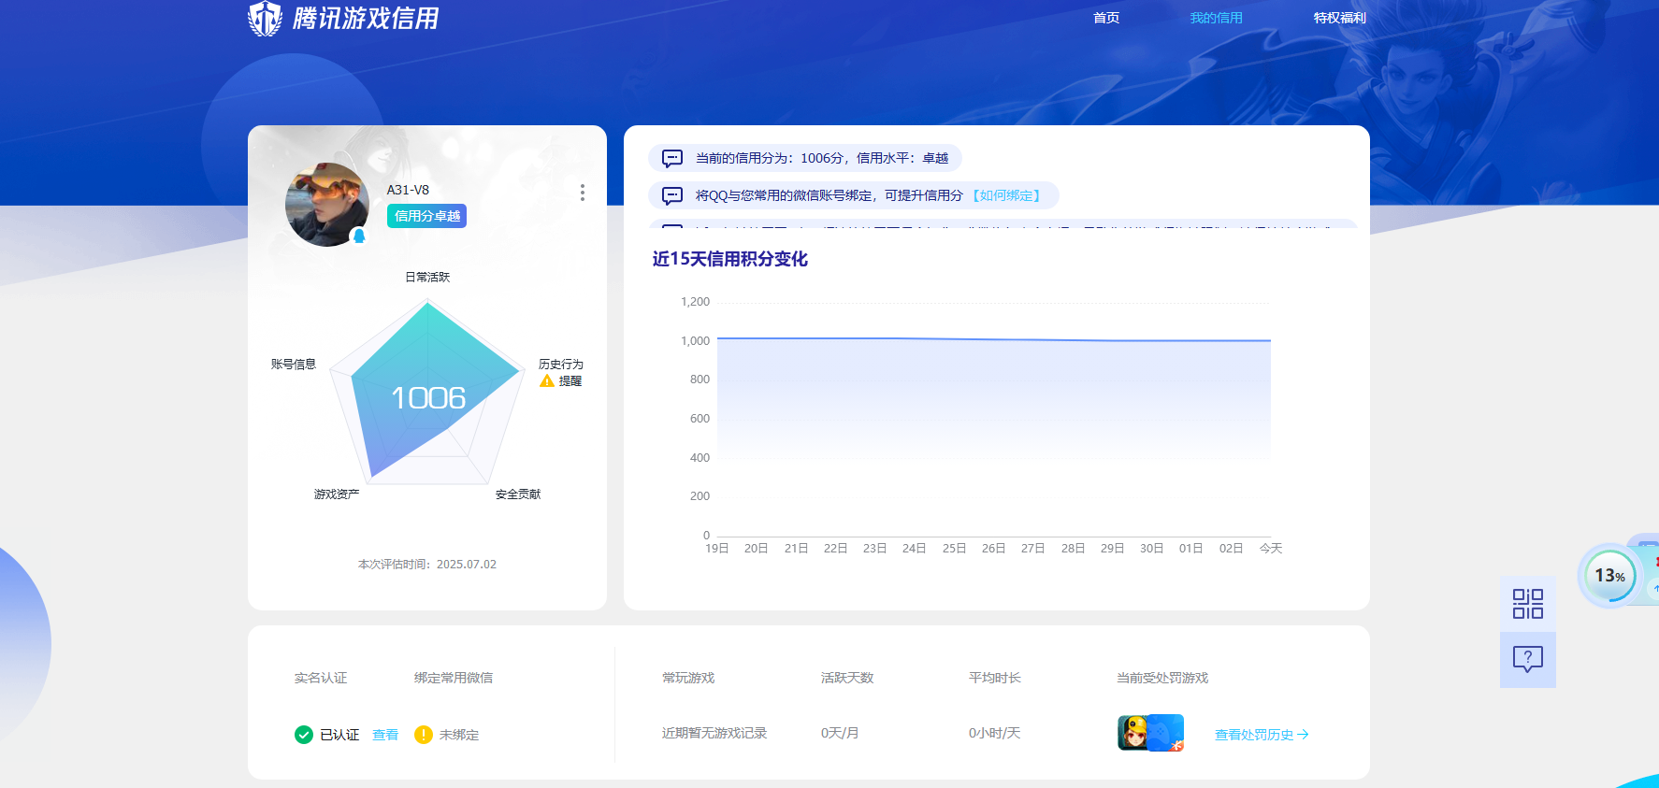Click the 未绑定 WeChat binding status

click(x=459, y=735)
